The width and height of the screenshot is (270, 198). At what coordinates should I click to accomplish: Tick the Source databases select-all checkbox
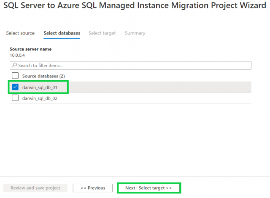pos(15,76)
